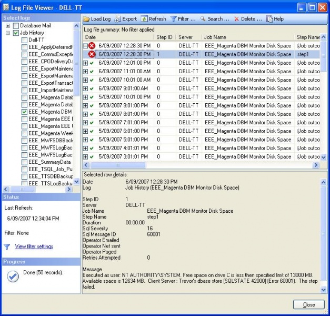
Task: Open the View filter settings link
Action: (x=34, y=246)
